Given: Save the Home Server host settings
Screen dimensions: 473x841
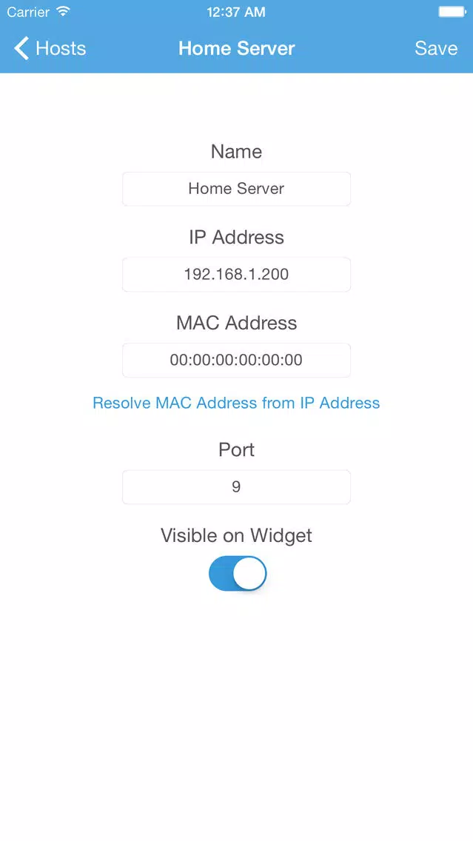Looking at the screenshot, I should point(436,48).
